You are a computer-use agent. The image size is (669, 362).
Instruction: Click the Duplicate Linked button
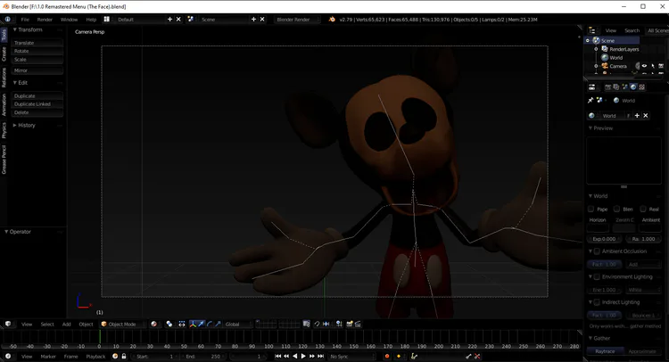pyautogui.click(x=37, y=104)
